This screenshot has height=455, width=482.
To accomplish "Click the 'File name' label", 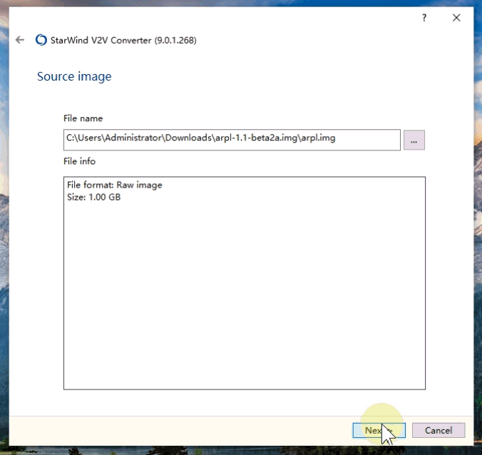I will pos(83,118).
